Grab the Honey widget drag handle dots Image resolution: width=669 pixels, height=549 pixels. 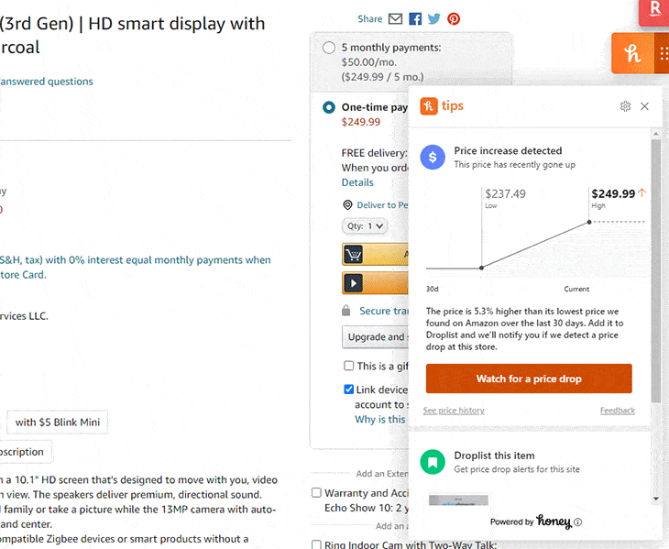coord(663,53)
